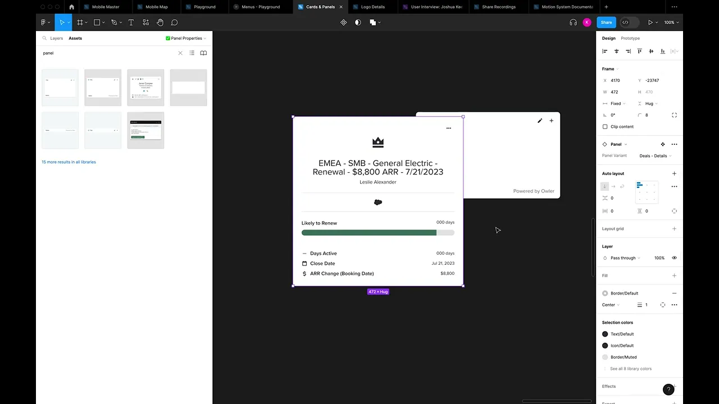Click the Present play icon

coord(650,22)
